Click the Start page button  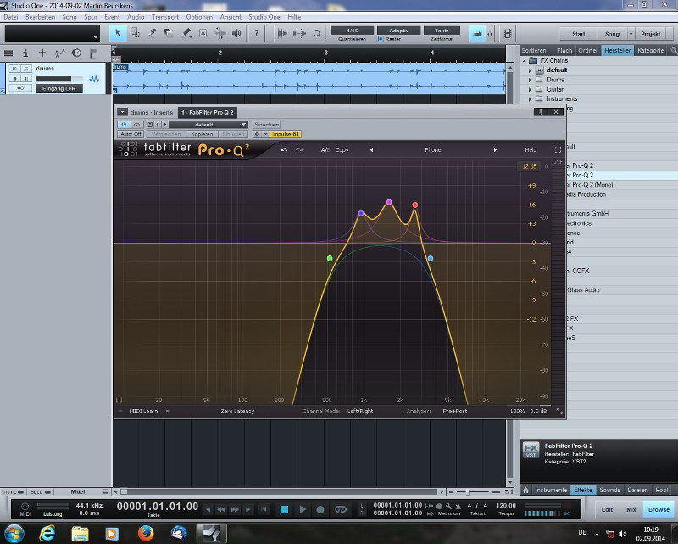tap(579, 34)
